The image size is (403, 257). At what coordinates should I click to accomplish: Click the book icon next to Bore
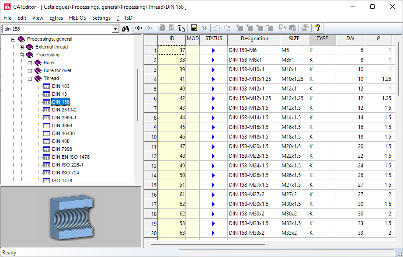click(x=38, y=63)
